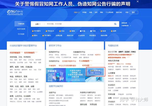Click the 帮助 menu item
152x106 pixels.
click(x=102, y=12)
